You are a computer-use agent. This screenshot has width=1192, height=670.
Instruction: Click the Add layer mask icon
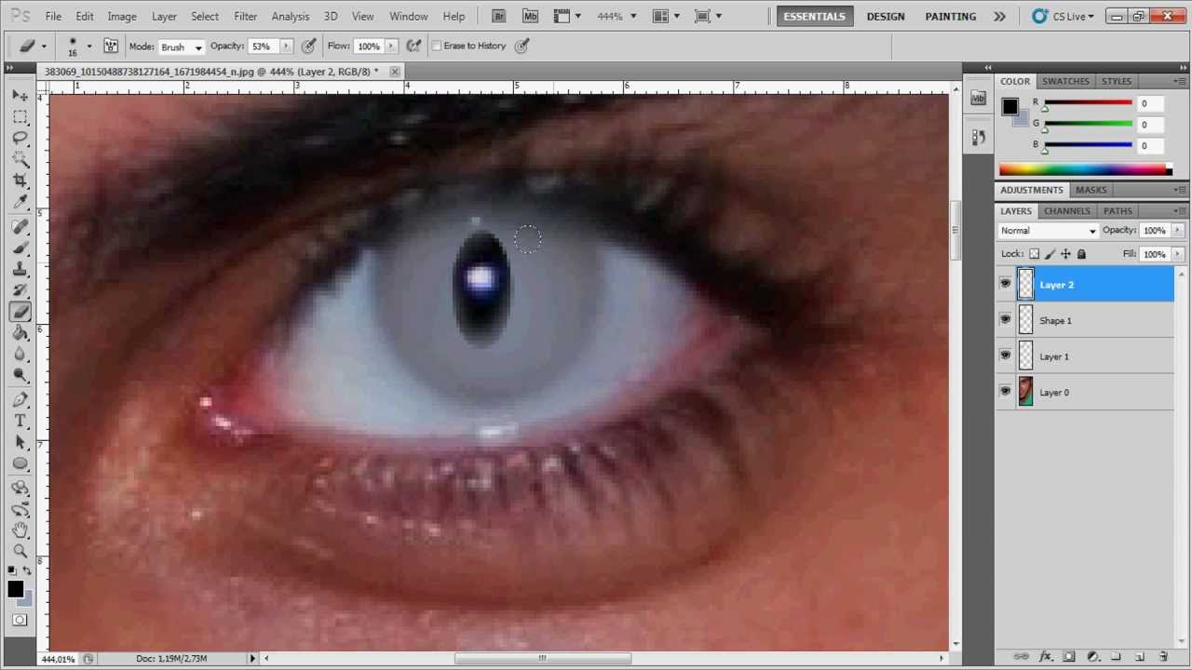tap(1069, 657)
